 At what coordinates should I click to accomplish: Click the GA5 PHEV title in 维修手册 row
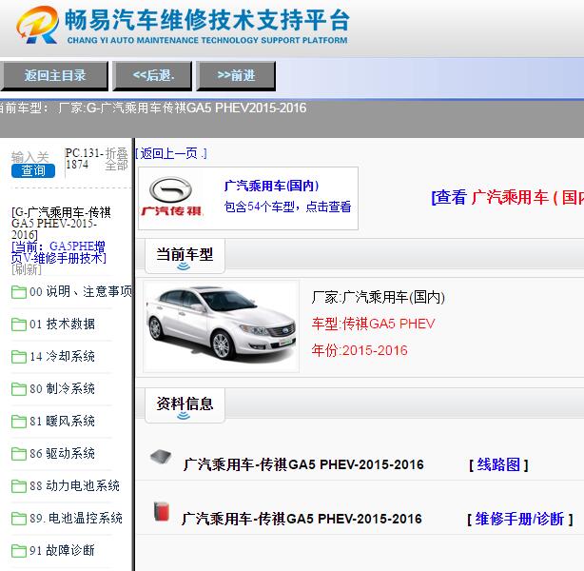(302, 519)
